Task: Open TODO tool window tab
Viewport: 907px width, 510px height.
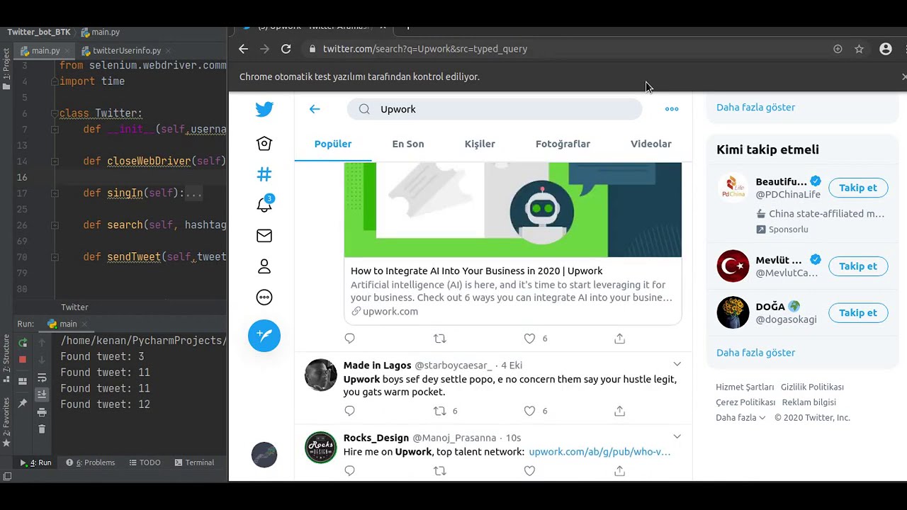Action: click(145, 463)
